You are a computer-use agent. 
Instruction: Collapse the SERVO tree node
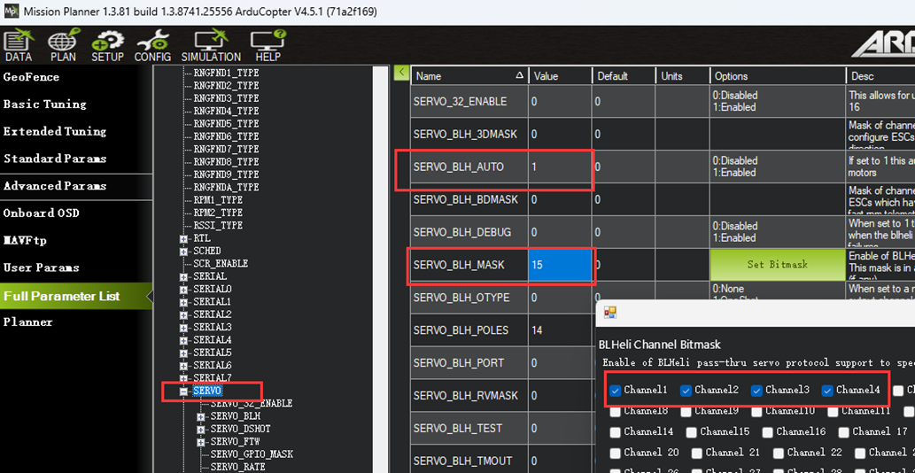coord(184,392)
